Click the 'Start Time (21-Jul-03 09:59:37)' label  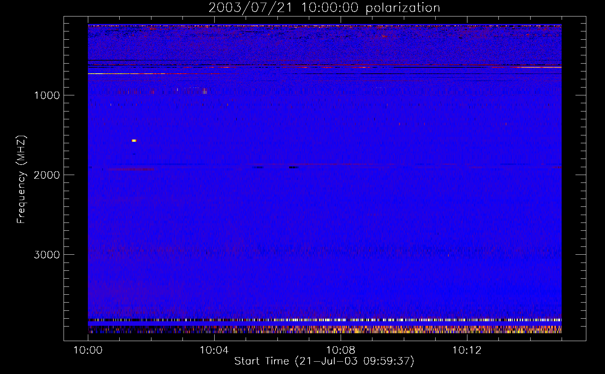click(324, 361)
